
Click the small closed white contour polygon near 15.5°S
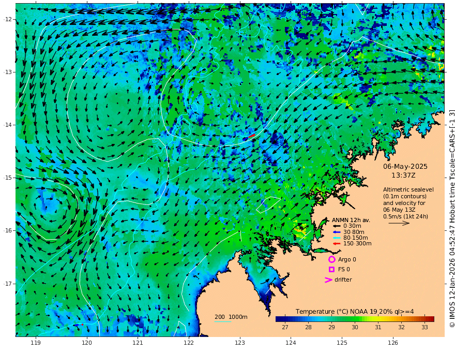coord(268,204)
